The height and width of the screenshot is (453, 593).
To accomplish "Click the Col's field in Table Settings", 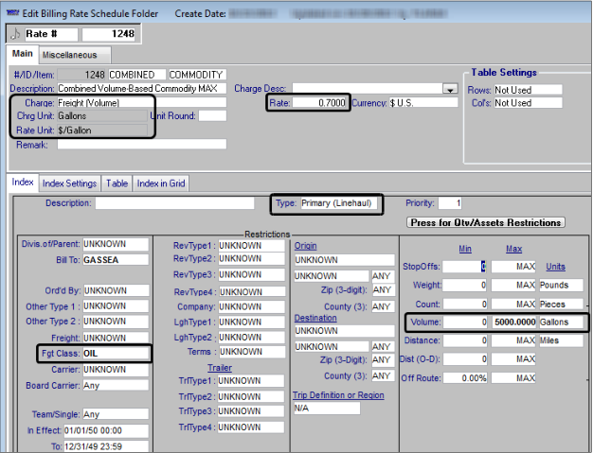I will (528, 103).
